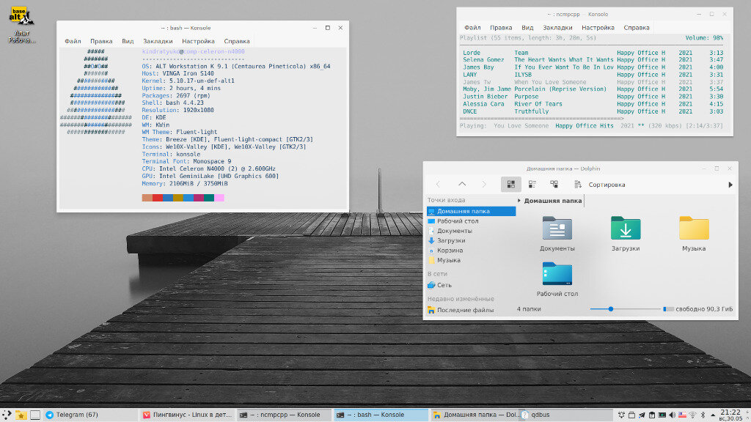Screen dimensions: 751x422
Task: Open Файл menu in ncmpcpp Konsole
Action: click(472, 28)
